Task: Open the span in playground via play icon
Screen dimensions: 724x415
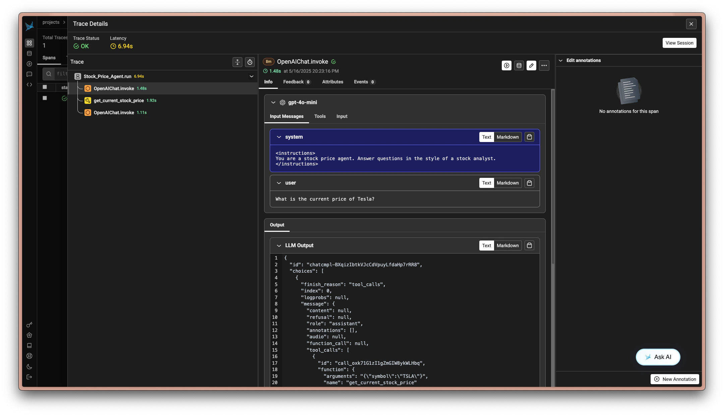Action: click(x=506, y=66)
